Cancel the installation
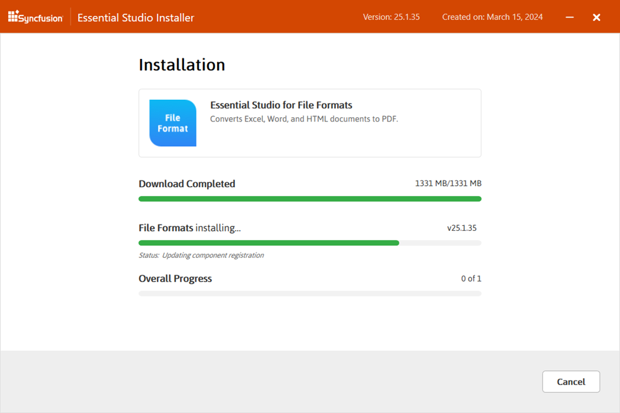This screenshot has width=620, height=413. [571, 382]
